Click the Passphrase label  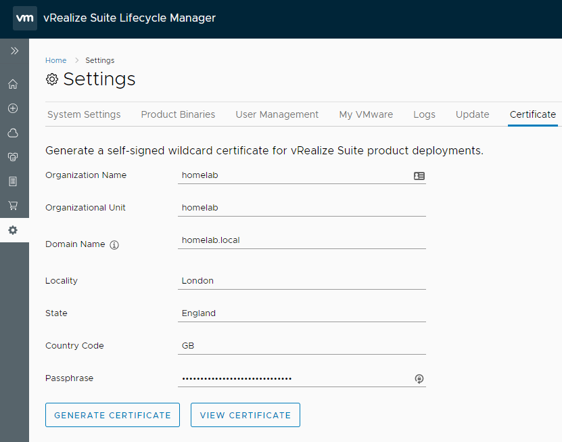[x=69, y=378]
